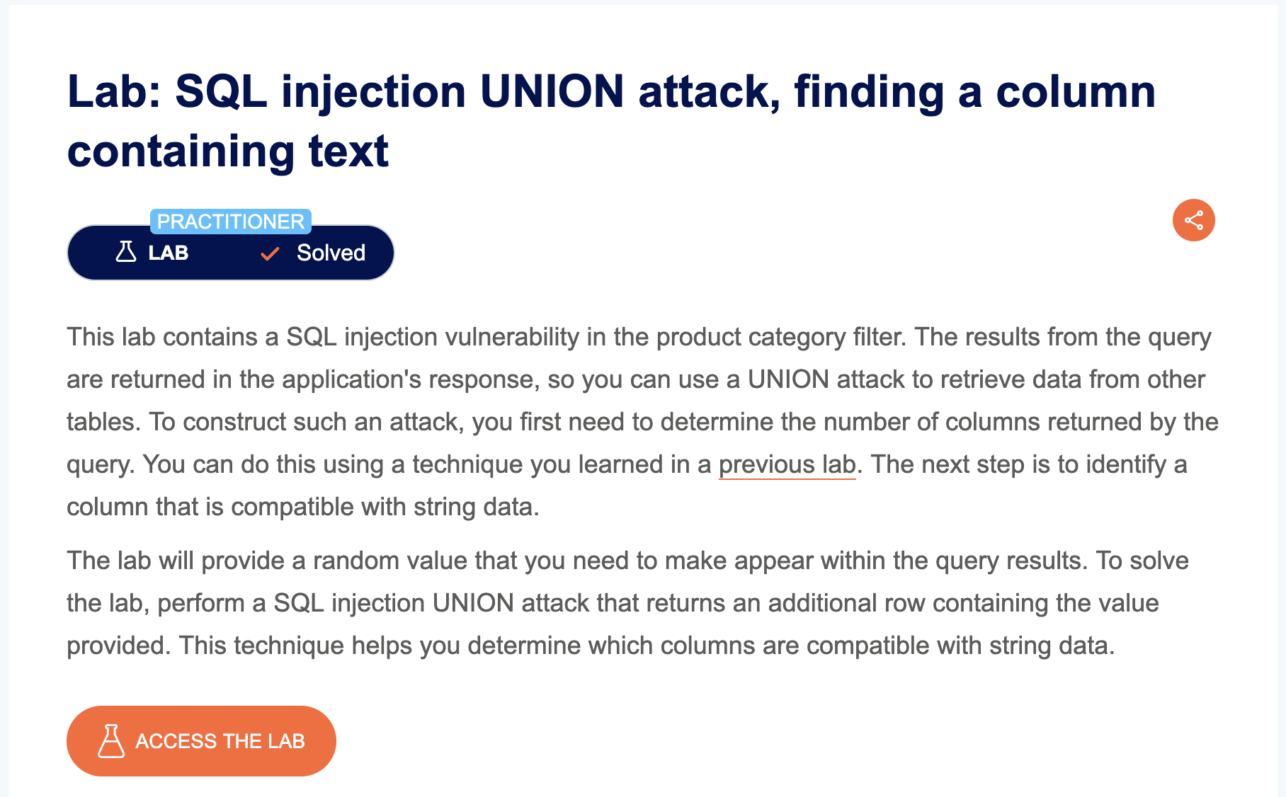Click the flask icon inside Access button
The image size is (1286, 797).
pos(111,741)
